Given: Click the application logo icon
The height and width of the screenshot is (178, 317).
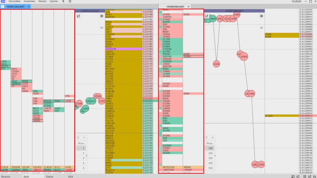Looking at the screenshot, I should [3, 2].
